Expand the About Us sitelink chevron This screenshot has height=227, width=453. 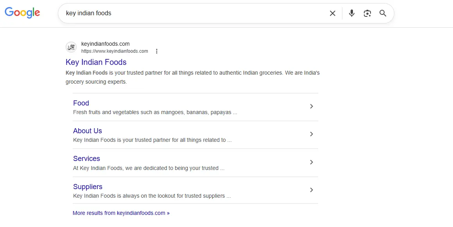coord(312,134)
